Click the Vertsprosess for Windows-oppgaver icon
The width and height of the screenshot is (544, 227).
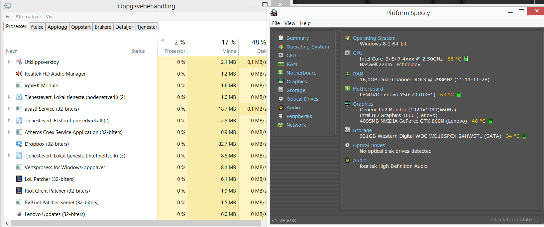tap(19, 167)
